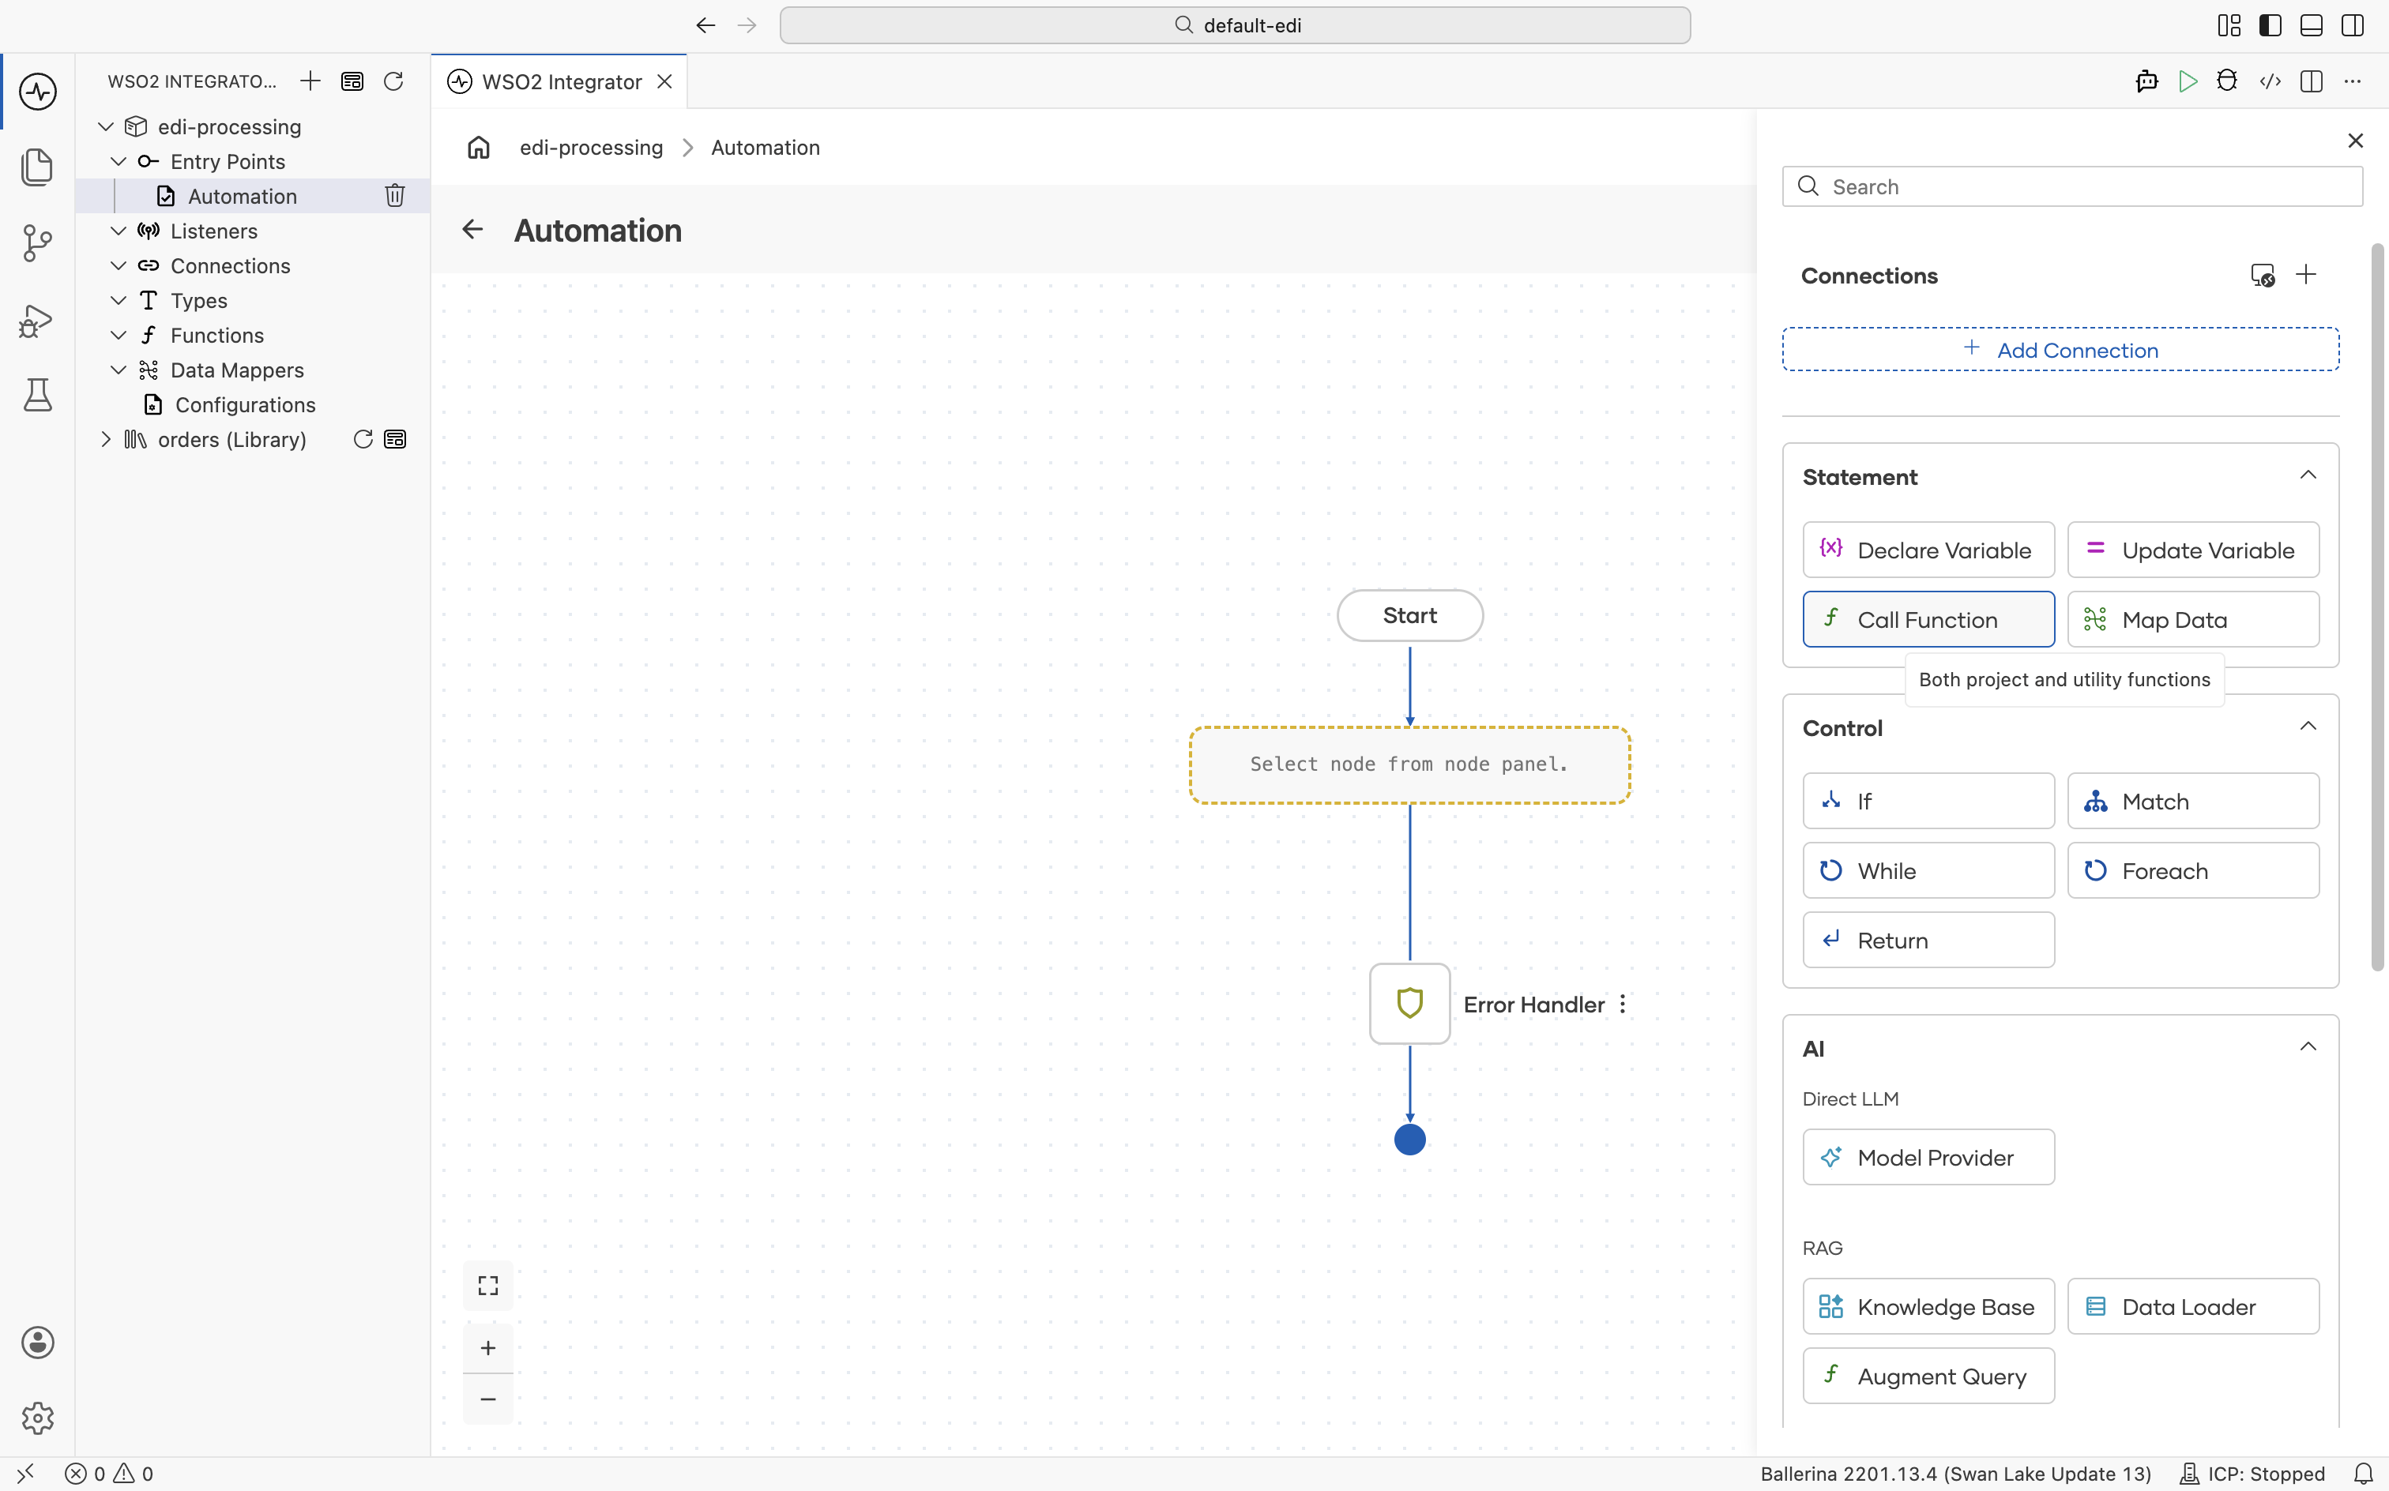2389x1491 pixels.
Task: Start debugging with the bug icon
Action: pos(2227,81)
